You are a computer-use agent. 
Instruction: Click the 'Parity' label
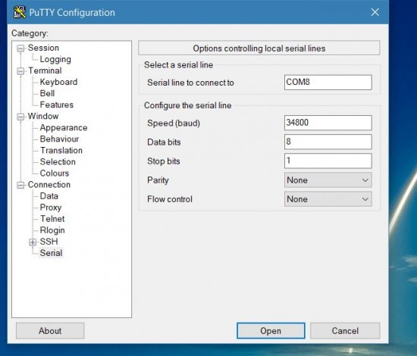(x=158, y=180)
